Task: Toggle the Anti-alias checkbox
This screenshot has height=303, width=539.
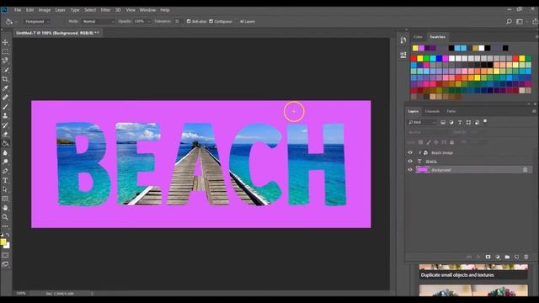Action: pyautogui.click(x=189, y=21)
